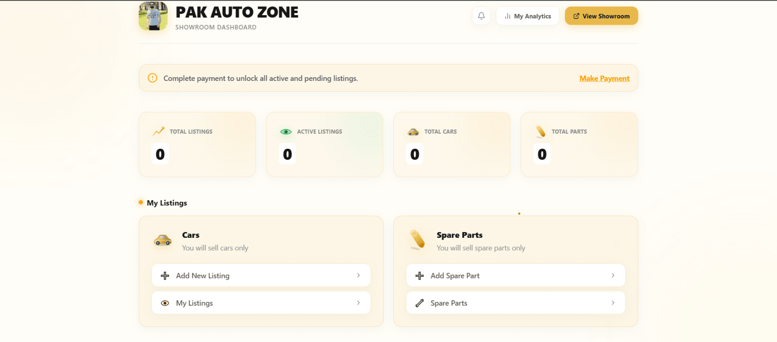Click the Active Listings count value
Screen dimensions: 777x342
click(287, 154)
